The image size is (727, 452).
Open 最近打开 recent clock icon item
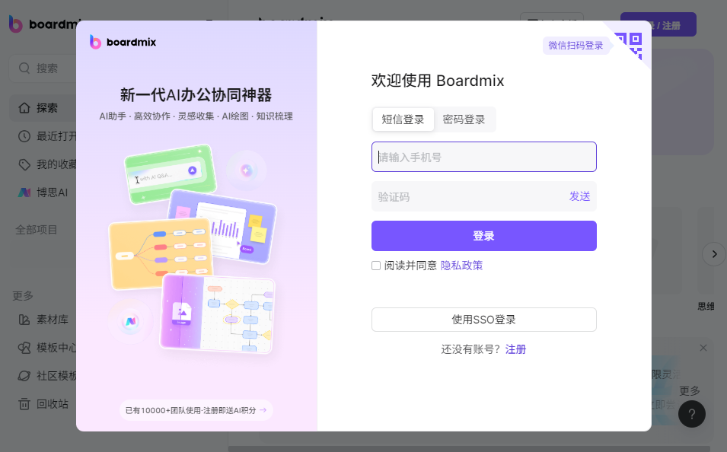[46, 136]
